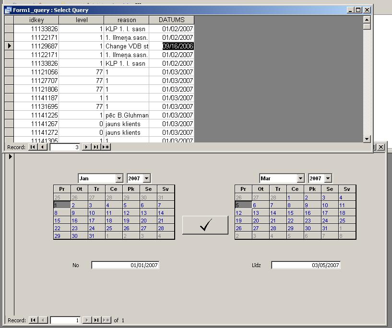Pick day 31 in the March calendar
The width and height of the screenshot is (392, 328).
pos(325,228)
